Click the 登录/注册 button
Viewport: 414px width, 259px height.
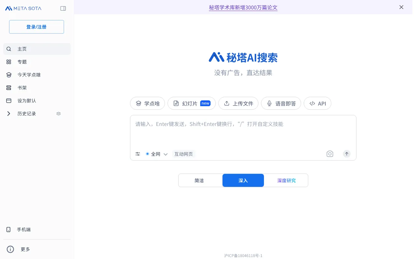(x=37, y=27)
